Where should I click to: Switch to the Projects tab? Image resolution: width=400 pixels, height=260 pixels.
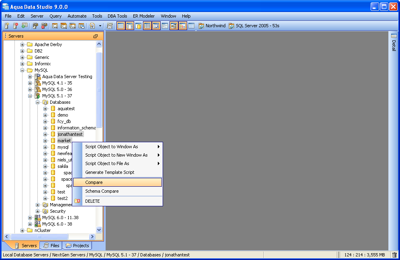point(78,246)
